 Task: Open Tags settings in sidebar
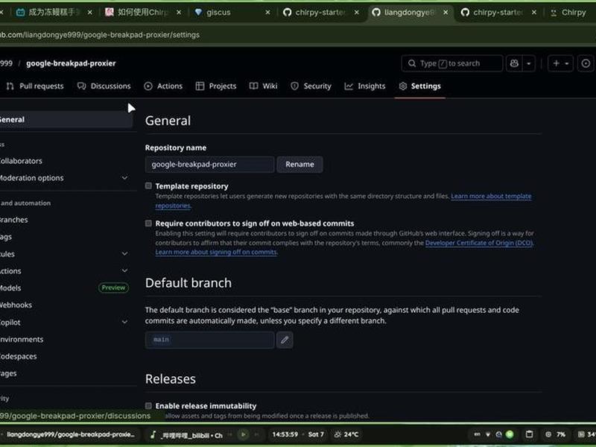(6, 237)
